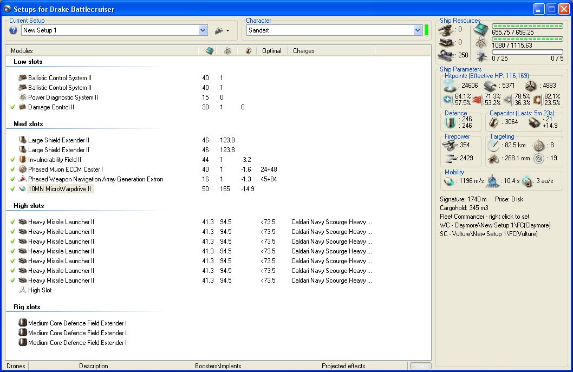Viewport: 573px width, 372px height.
Task: Click the green character status indicator
Action: click(426, 30)
